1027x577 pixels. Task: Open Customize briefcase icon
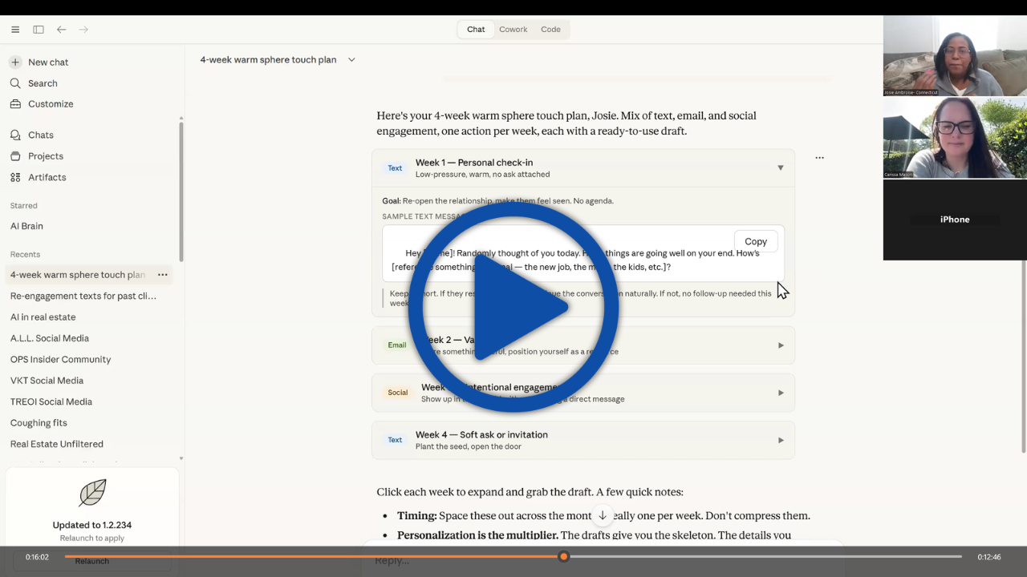tap(15, 104)
